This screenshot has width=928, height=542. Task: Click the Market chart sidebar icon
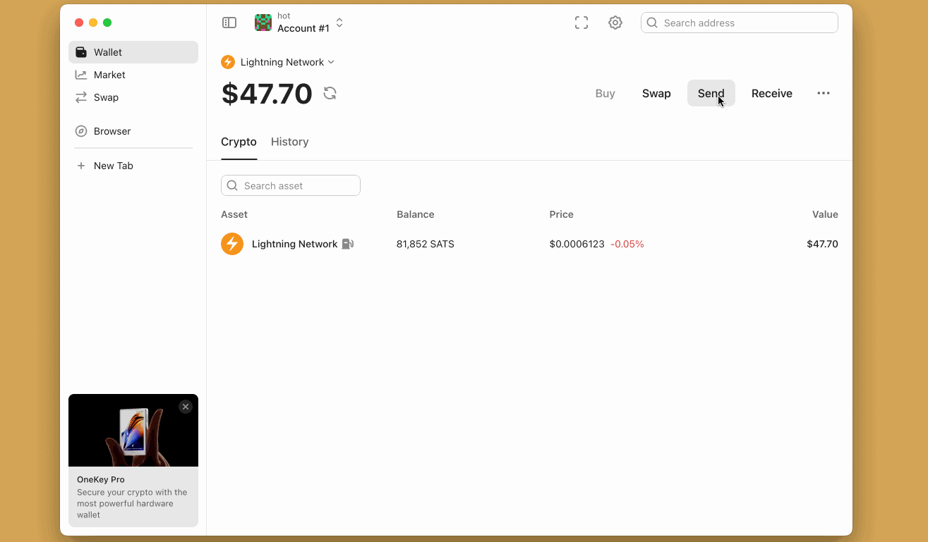click(81, 75)
